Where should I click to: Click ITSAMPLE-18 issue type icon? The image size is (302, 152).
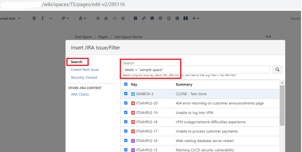click(x=133, y=122)
